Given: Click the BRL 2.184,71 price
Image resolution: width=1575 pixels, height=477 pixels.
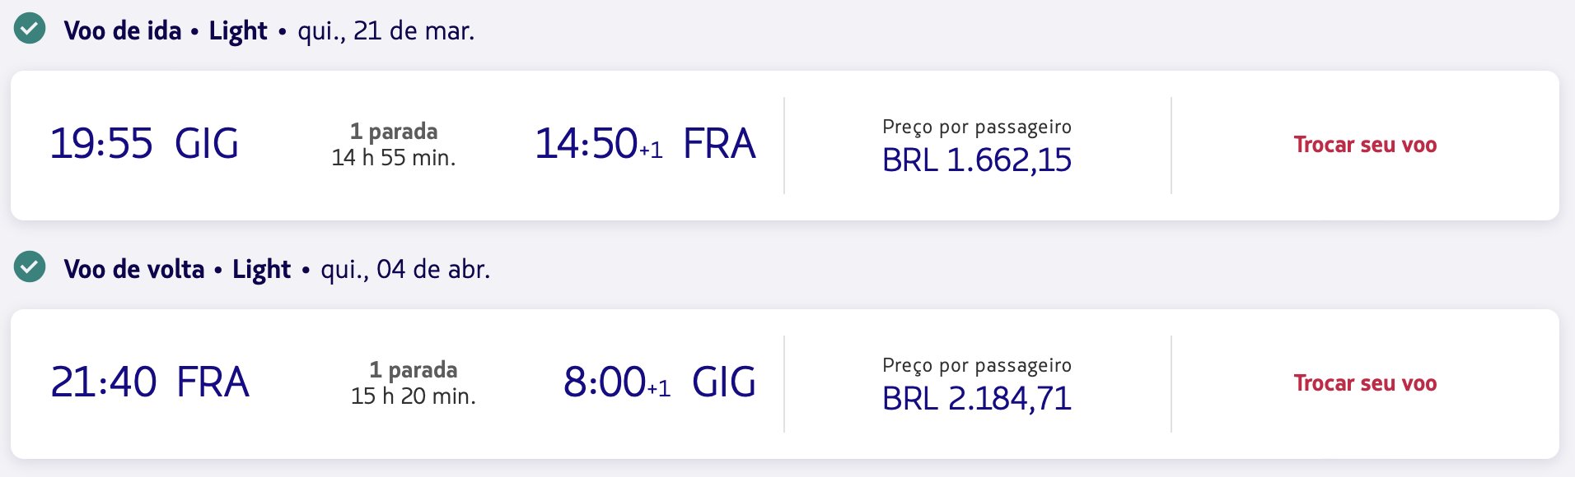Looking at the screenshot, I should point(977,399).
